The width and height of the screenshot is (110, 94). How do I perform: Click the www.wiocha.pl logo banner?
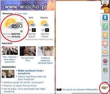pyautogui.click(x=26, y=7)
